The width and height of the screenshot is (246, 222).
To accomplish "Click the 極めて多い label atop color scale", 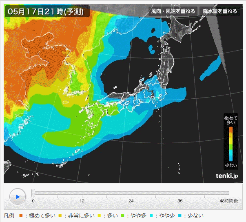I will point(230,120).
